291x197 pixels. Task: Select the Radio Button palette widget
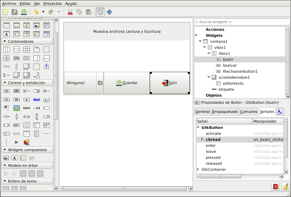[x=46, y=91]
